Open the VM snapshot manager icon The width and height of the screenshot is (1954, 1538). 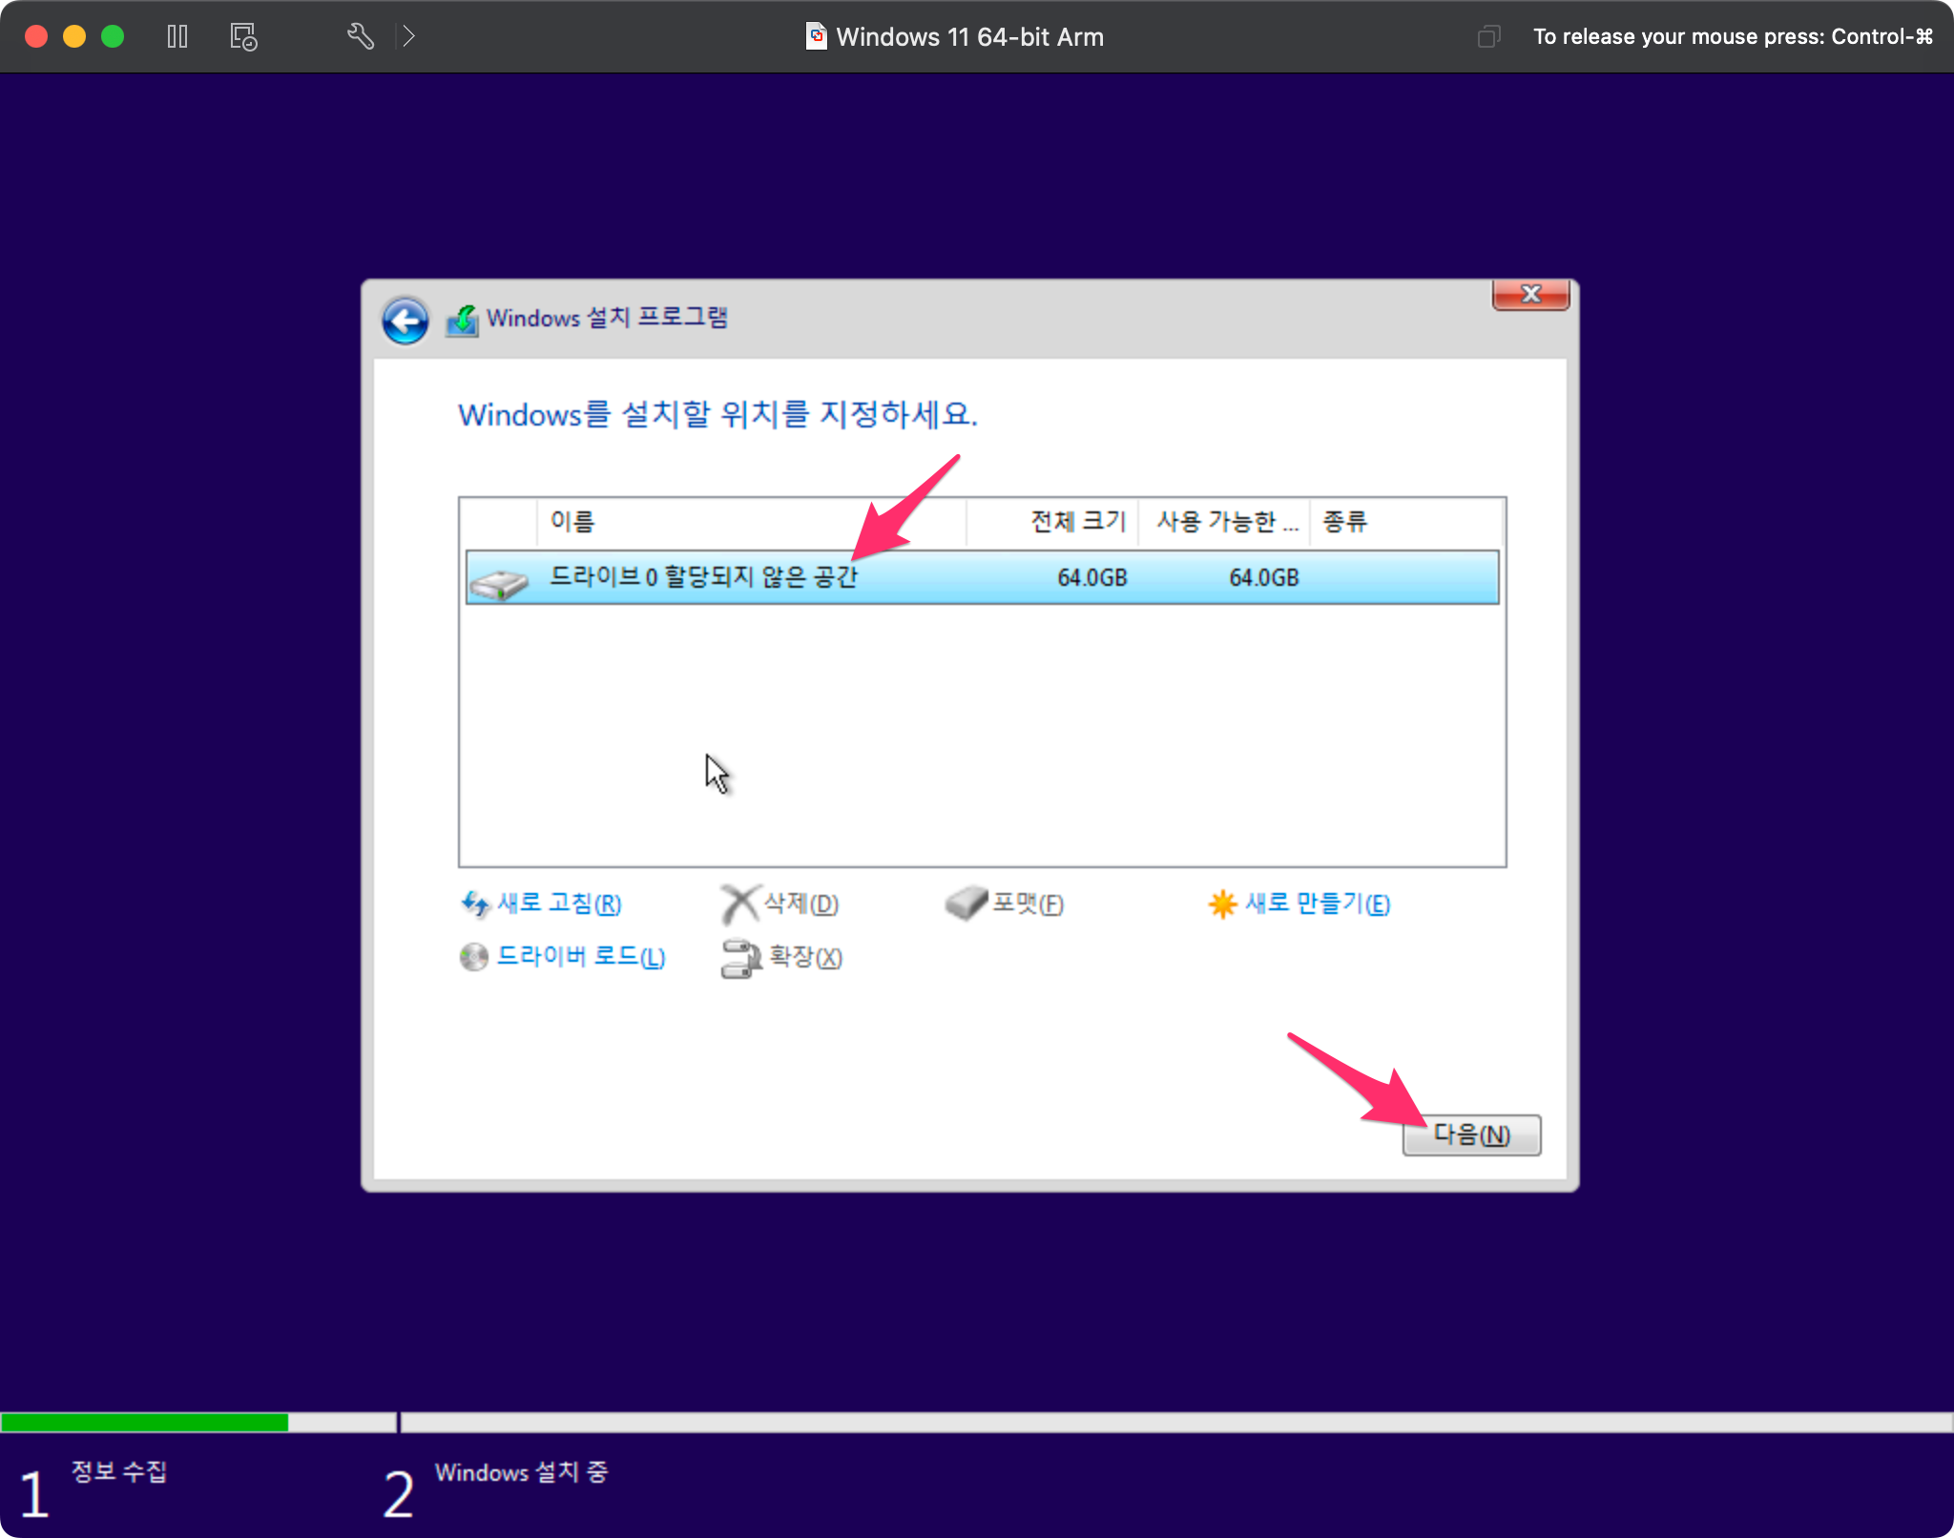point(243,37)
